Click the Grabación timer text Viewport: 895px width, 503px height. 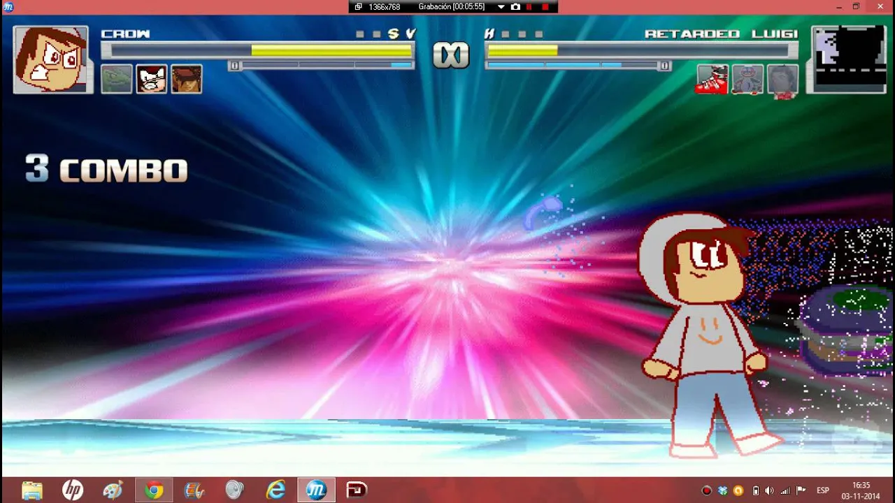(452, 6)
